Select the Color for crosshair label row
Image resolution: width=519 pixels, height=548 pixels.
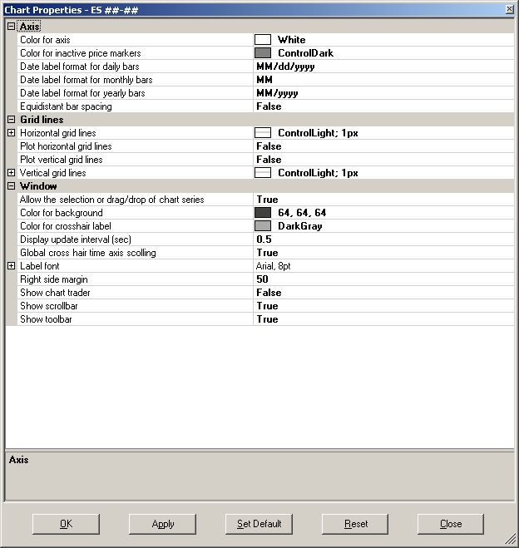point(66,226)
